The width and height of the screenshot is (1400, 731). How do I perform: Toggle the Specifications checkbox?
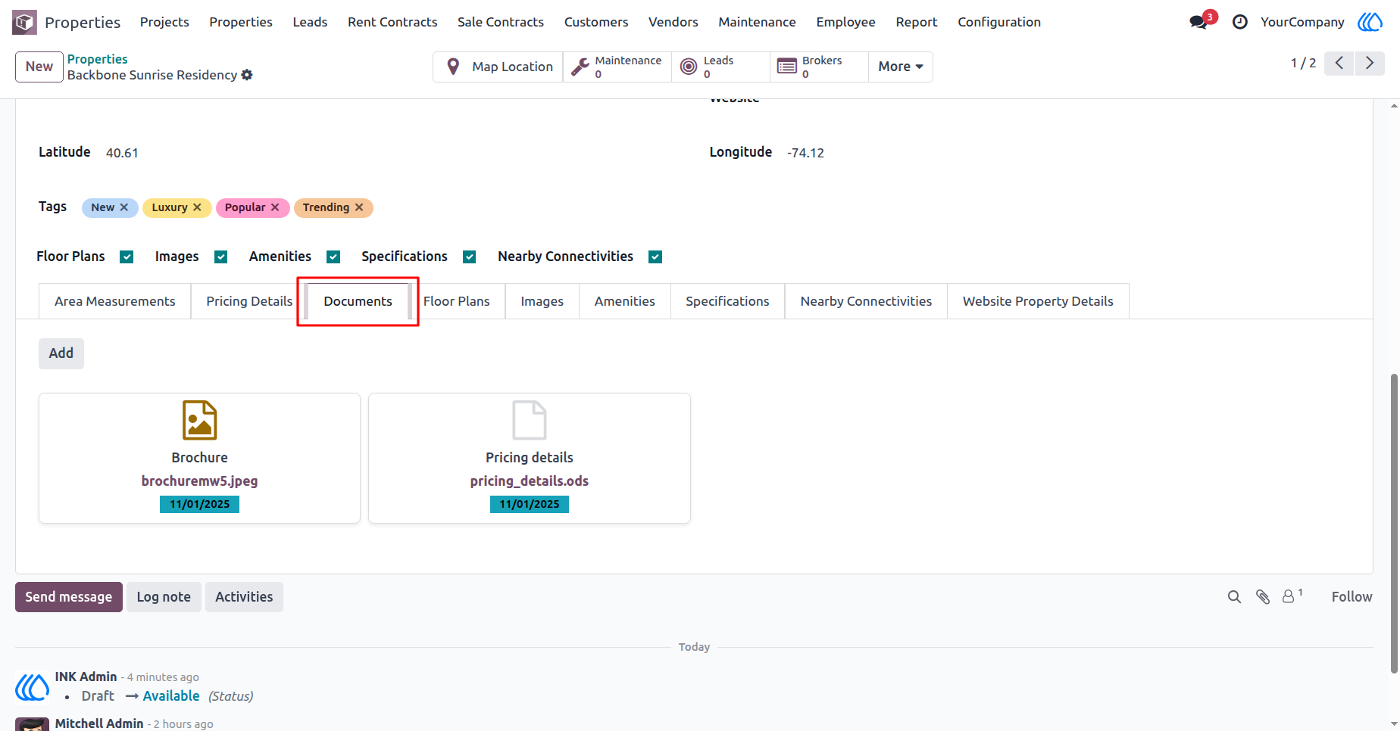470,257
